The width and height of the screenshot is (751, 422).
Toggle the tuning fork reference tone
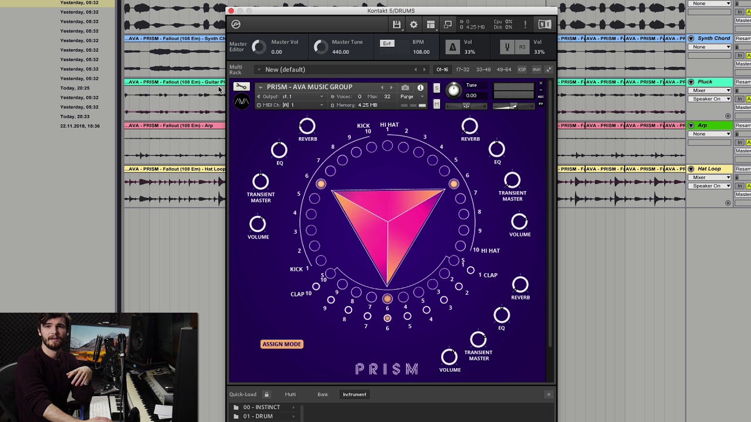(508, 47)
